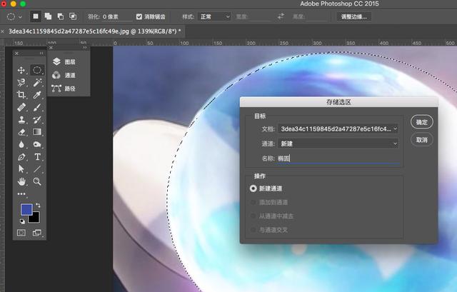Click swap width and height icon
457x292 pixels.
281,16
